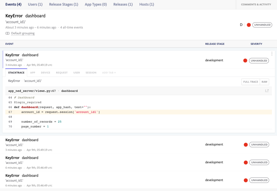This screenshot has width=277, height=191.
Task: Open the Release Stages (1) tab
Action: click(x=64, y=4)
